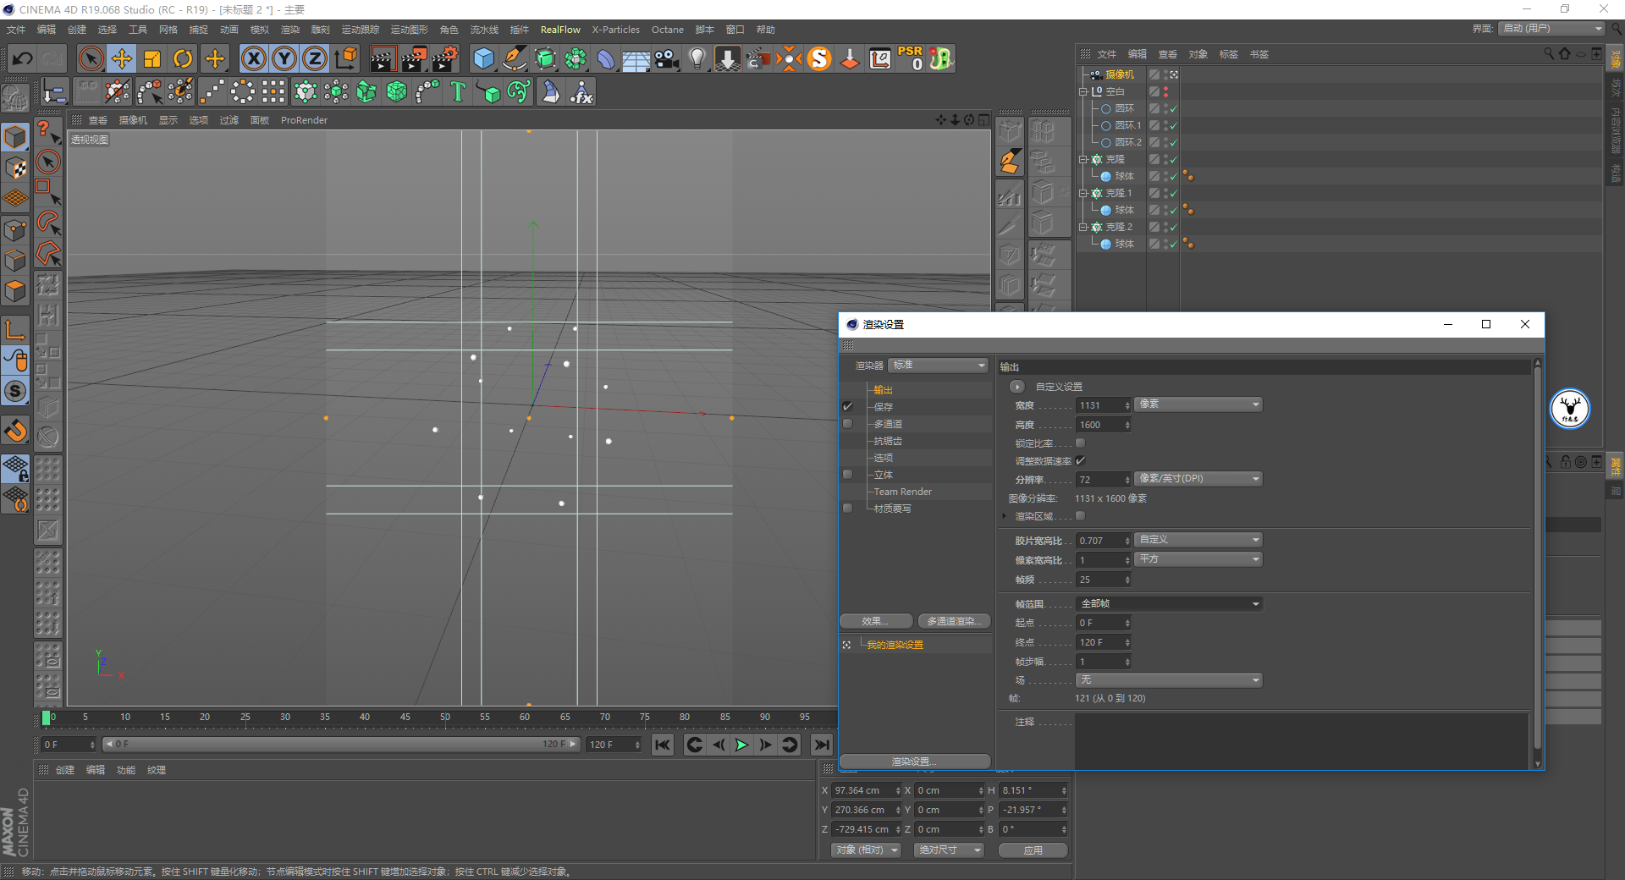Enable the 材质覆写 checkbox
Image resolution: width=1625 pixels, height=880 pixels.
tap(847, 509)
